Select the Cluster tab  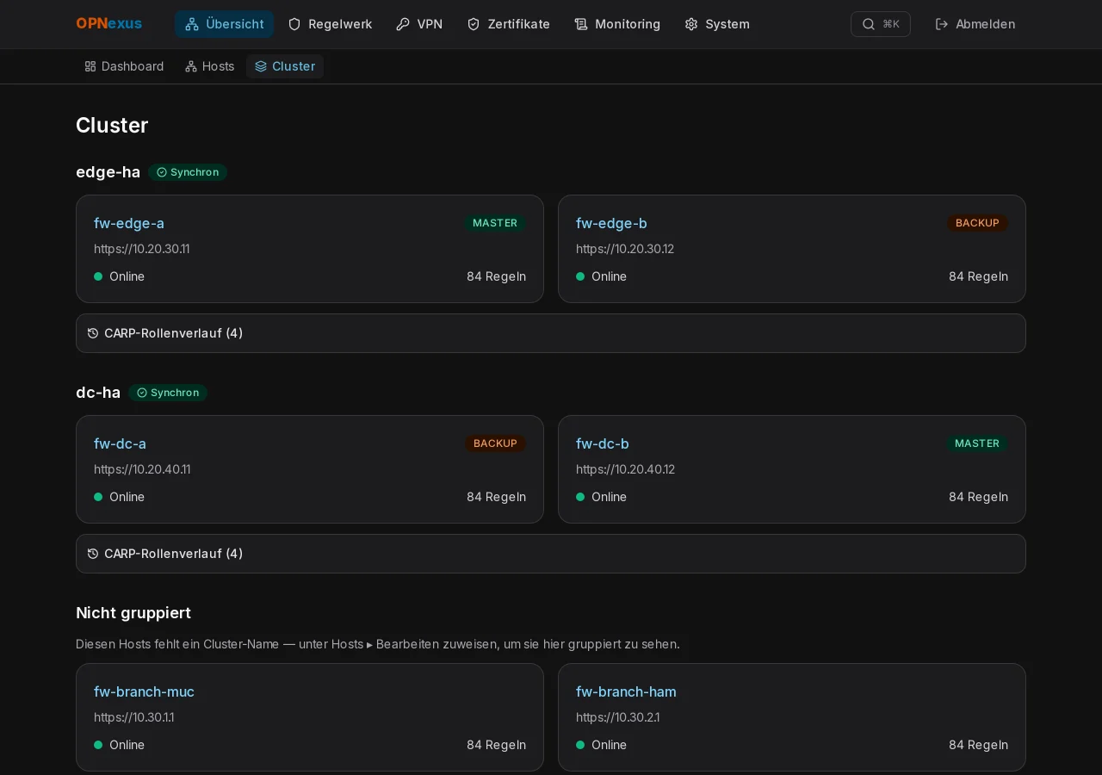(x=285, y=66)
